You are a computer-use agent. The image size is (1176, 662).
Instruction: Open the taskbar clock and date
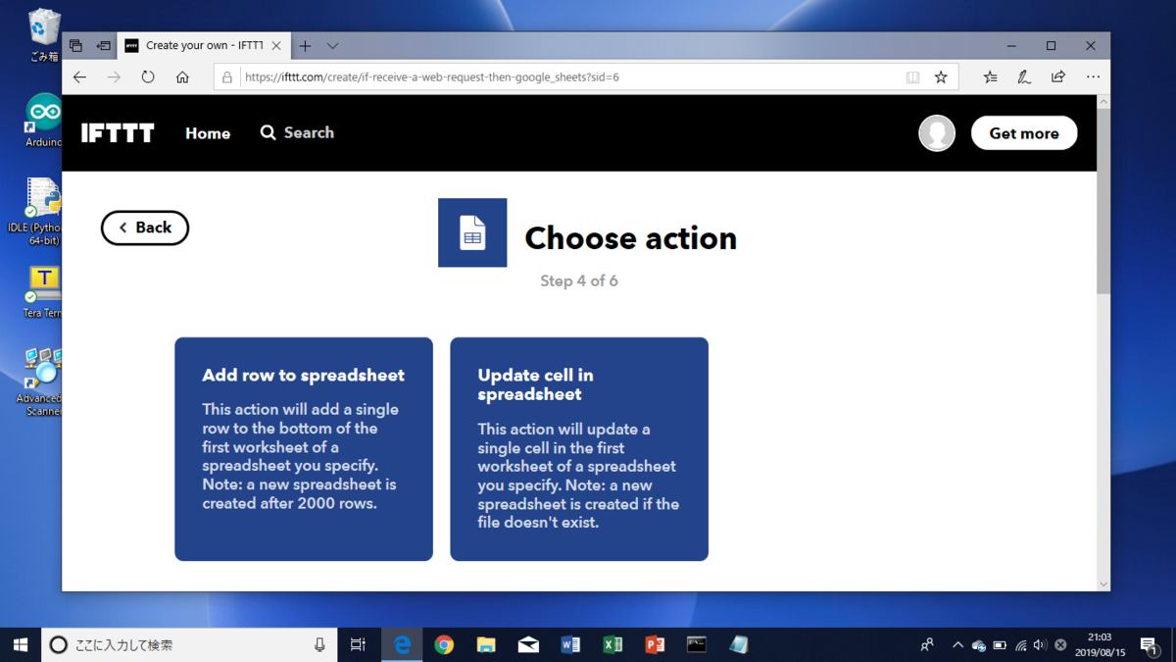click(x=1099, y=644)
